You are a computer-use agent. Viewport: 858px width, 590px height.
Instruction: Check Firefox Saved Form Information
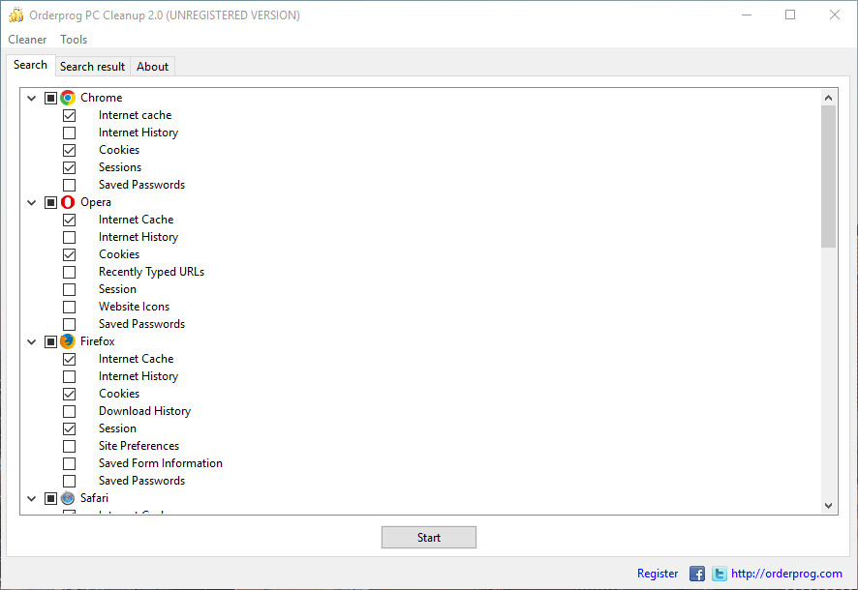(x=69, y=464)
